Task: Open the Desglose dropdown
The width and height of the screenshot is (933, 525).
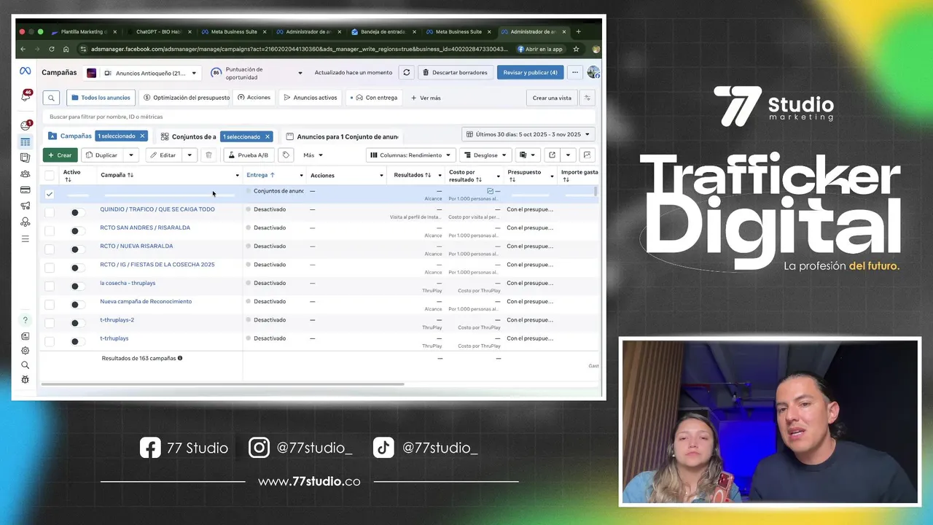Action: [x=485, y=155]
